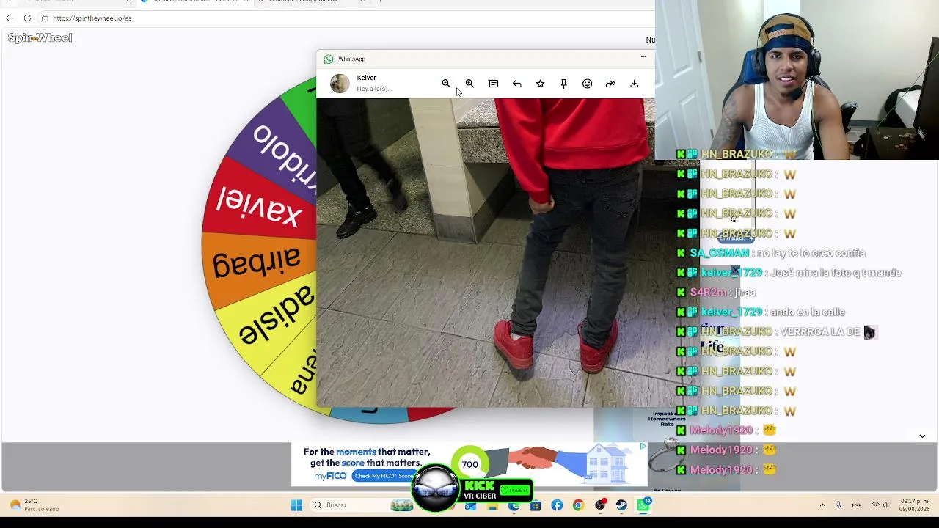The width and height of the screenshot is (939, 528).
Task: Pin the photo in WhatsApp viewer
Action: pyautogui.click(x=563, y=84)
